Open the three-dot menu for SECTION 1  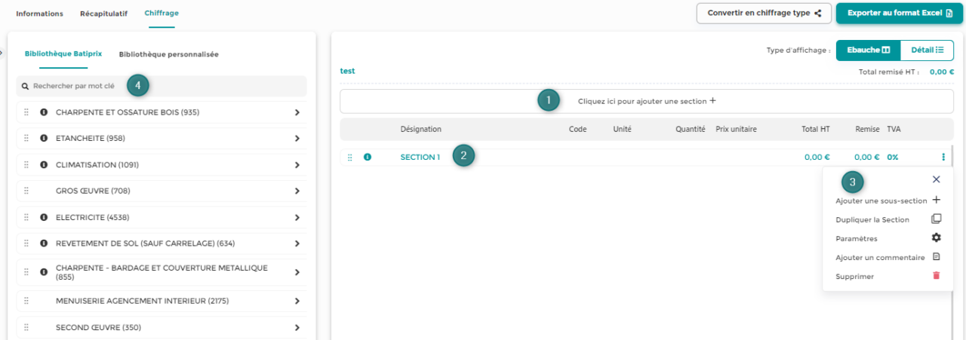pos(943,158)
